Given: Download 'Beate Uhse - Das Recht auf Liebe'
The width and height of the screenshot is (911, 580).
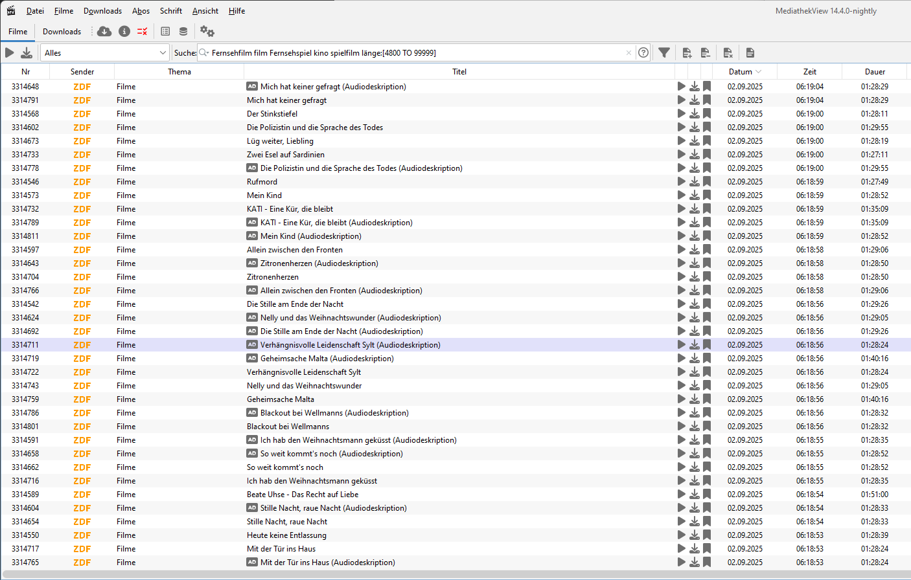Looking at the screenshot, I should 694,494.
